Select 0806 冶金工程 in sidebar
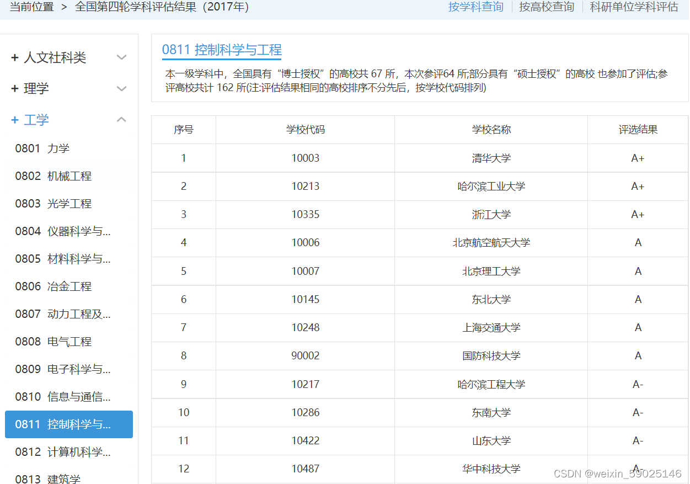Screen dimensions: 690x484 coord(54,286)
